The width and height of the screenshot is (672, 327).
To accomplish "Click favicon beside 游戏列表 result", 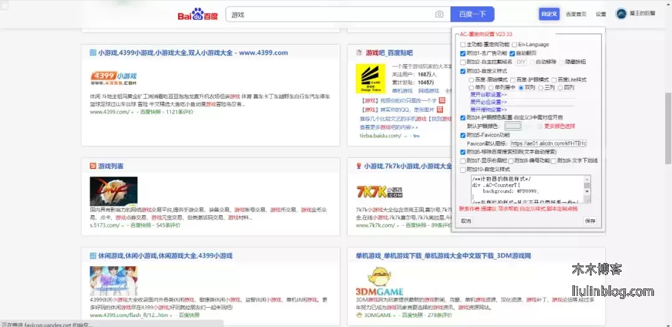I will coord(93,166).
